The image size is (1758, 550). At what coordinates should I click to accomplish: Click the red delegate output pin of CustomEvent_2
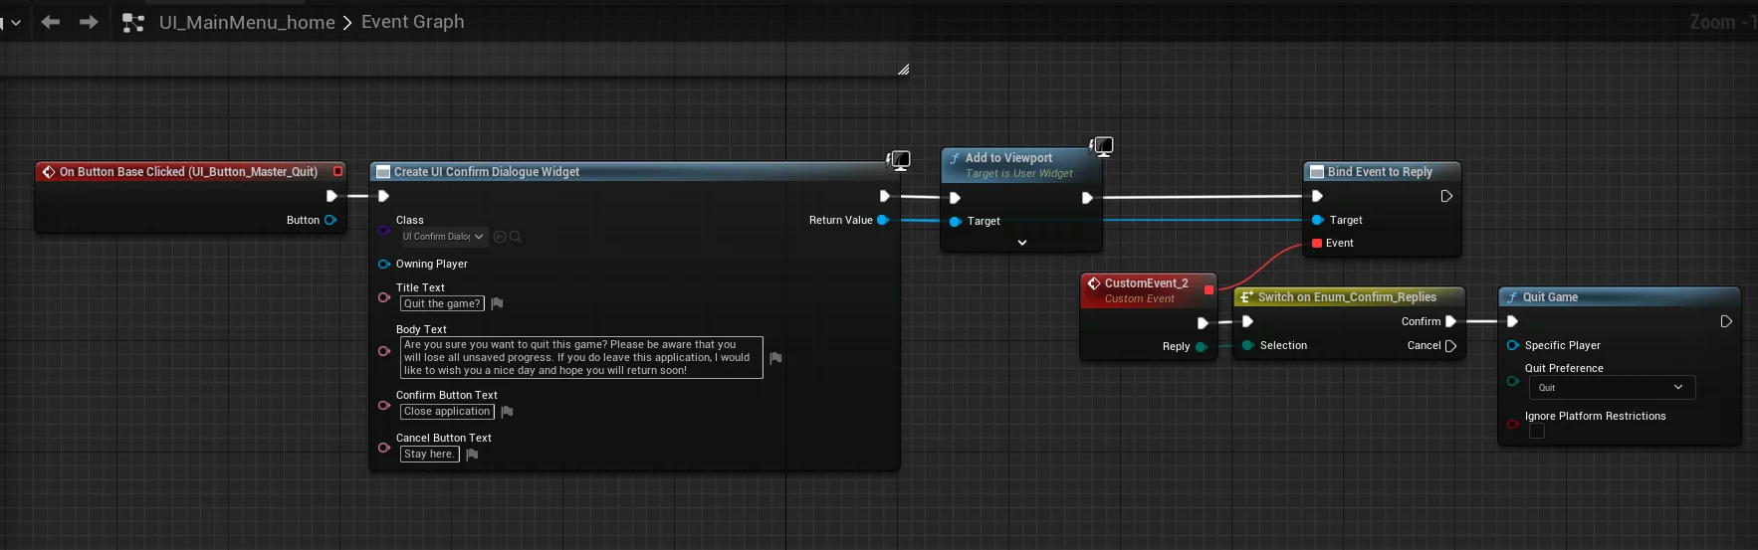(x=1209, y=289)
